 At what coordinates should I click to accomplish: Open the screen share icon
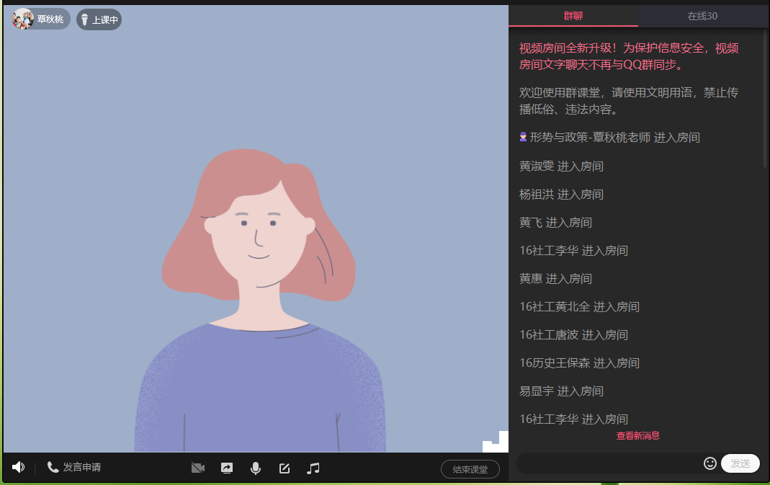point(227,468)
